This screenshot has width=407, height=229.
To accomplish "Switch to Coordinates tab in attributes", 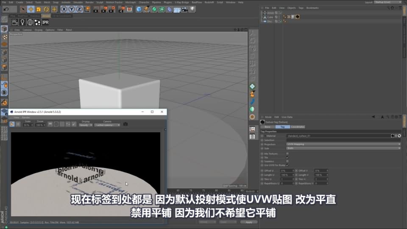I will [298, 127].
